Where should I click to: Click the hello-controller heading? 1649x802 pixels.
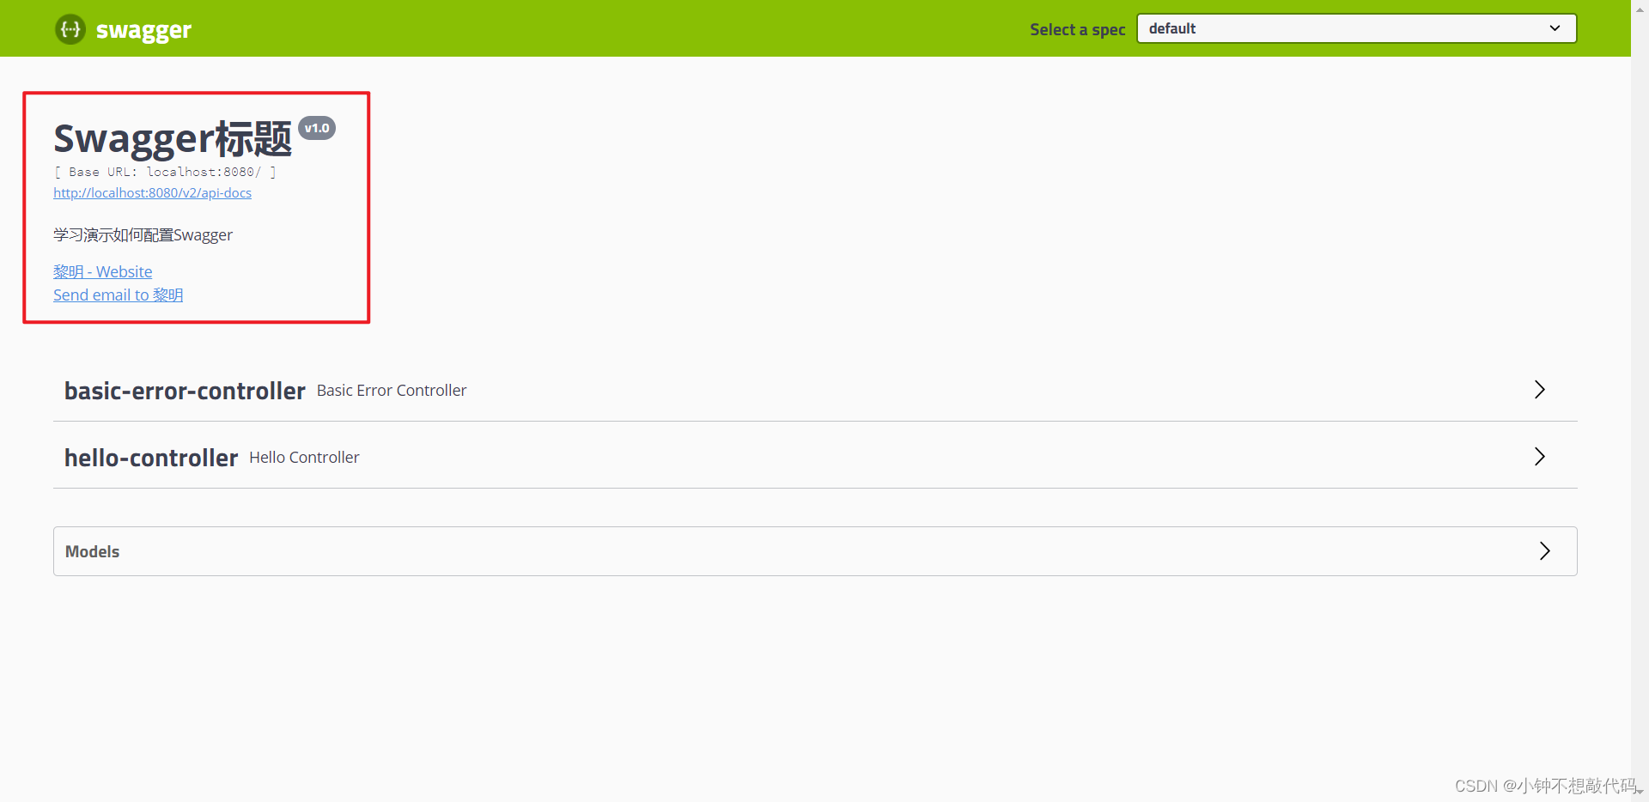click(151, 458)
